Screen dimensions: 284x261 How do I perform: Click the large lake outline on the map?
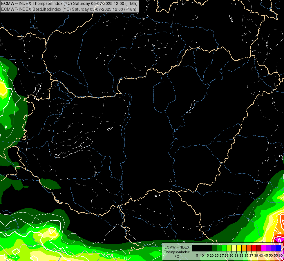point(74,148)
